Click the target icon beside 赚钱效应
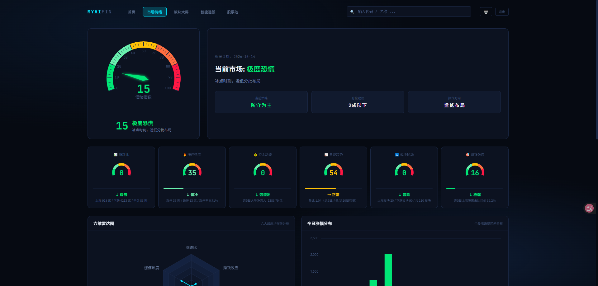Viewport: 598px width, 286px height. 467,155
